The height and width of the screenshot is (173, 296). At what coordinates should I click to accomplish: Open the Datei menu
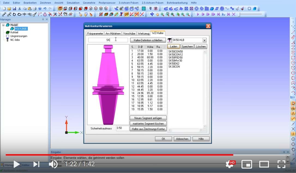point(6,3)
